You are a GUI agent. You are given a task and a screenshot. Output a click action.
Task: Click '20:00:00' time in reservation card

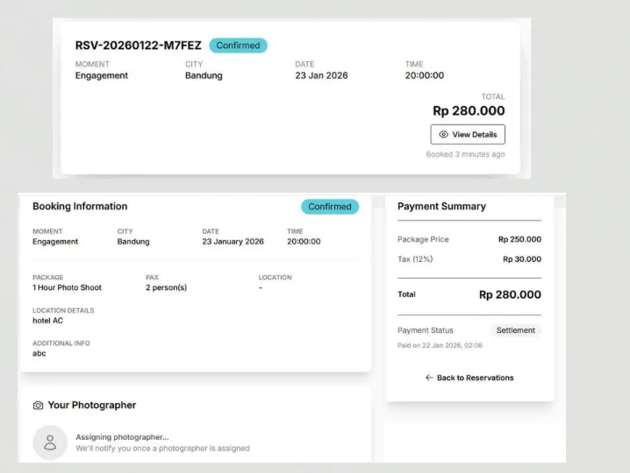point(425,75)
